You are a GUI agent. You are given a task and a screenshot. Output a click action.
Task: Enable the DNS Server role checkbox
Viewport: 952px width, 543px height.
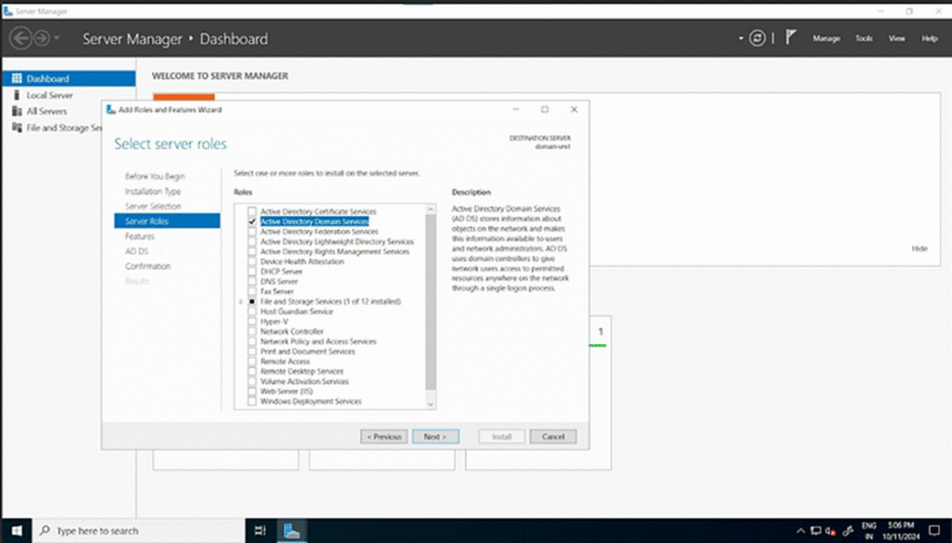tap(252, 282)
